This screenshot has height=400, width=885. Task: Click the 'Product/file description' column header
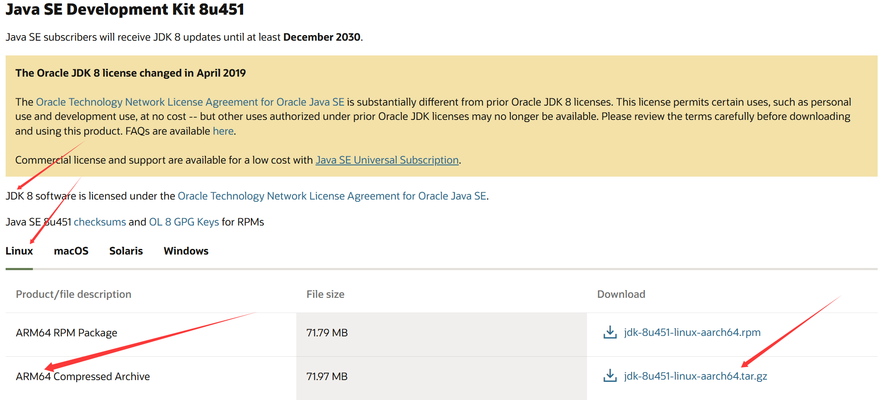pyautogui.click(x=74, y=294)
